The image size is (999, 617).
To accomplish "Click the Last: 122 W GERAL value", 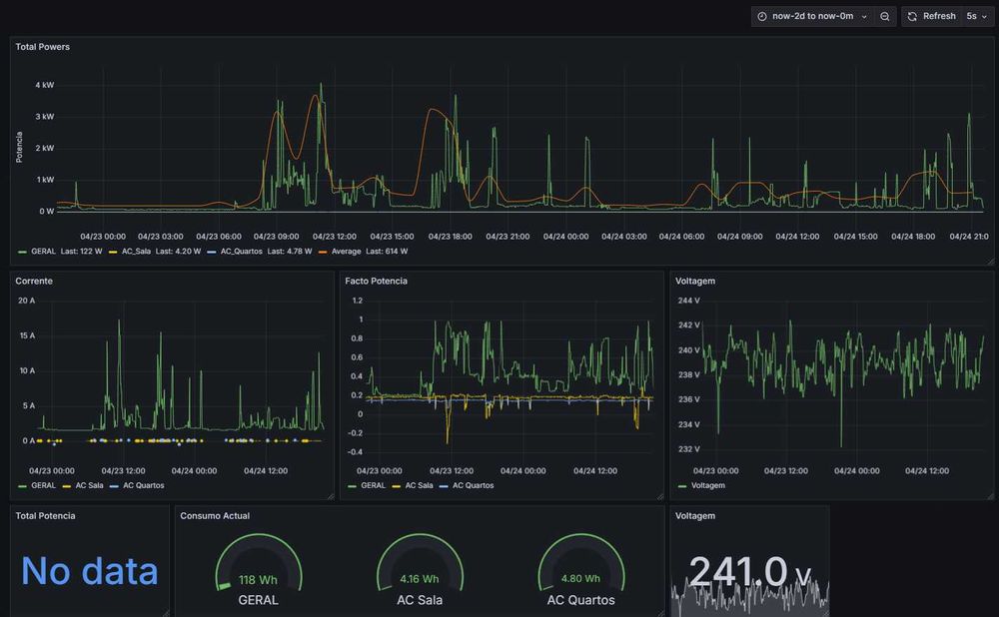I will pos(82,252).
